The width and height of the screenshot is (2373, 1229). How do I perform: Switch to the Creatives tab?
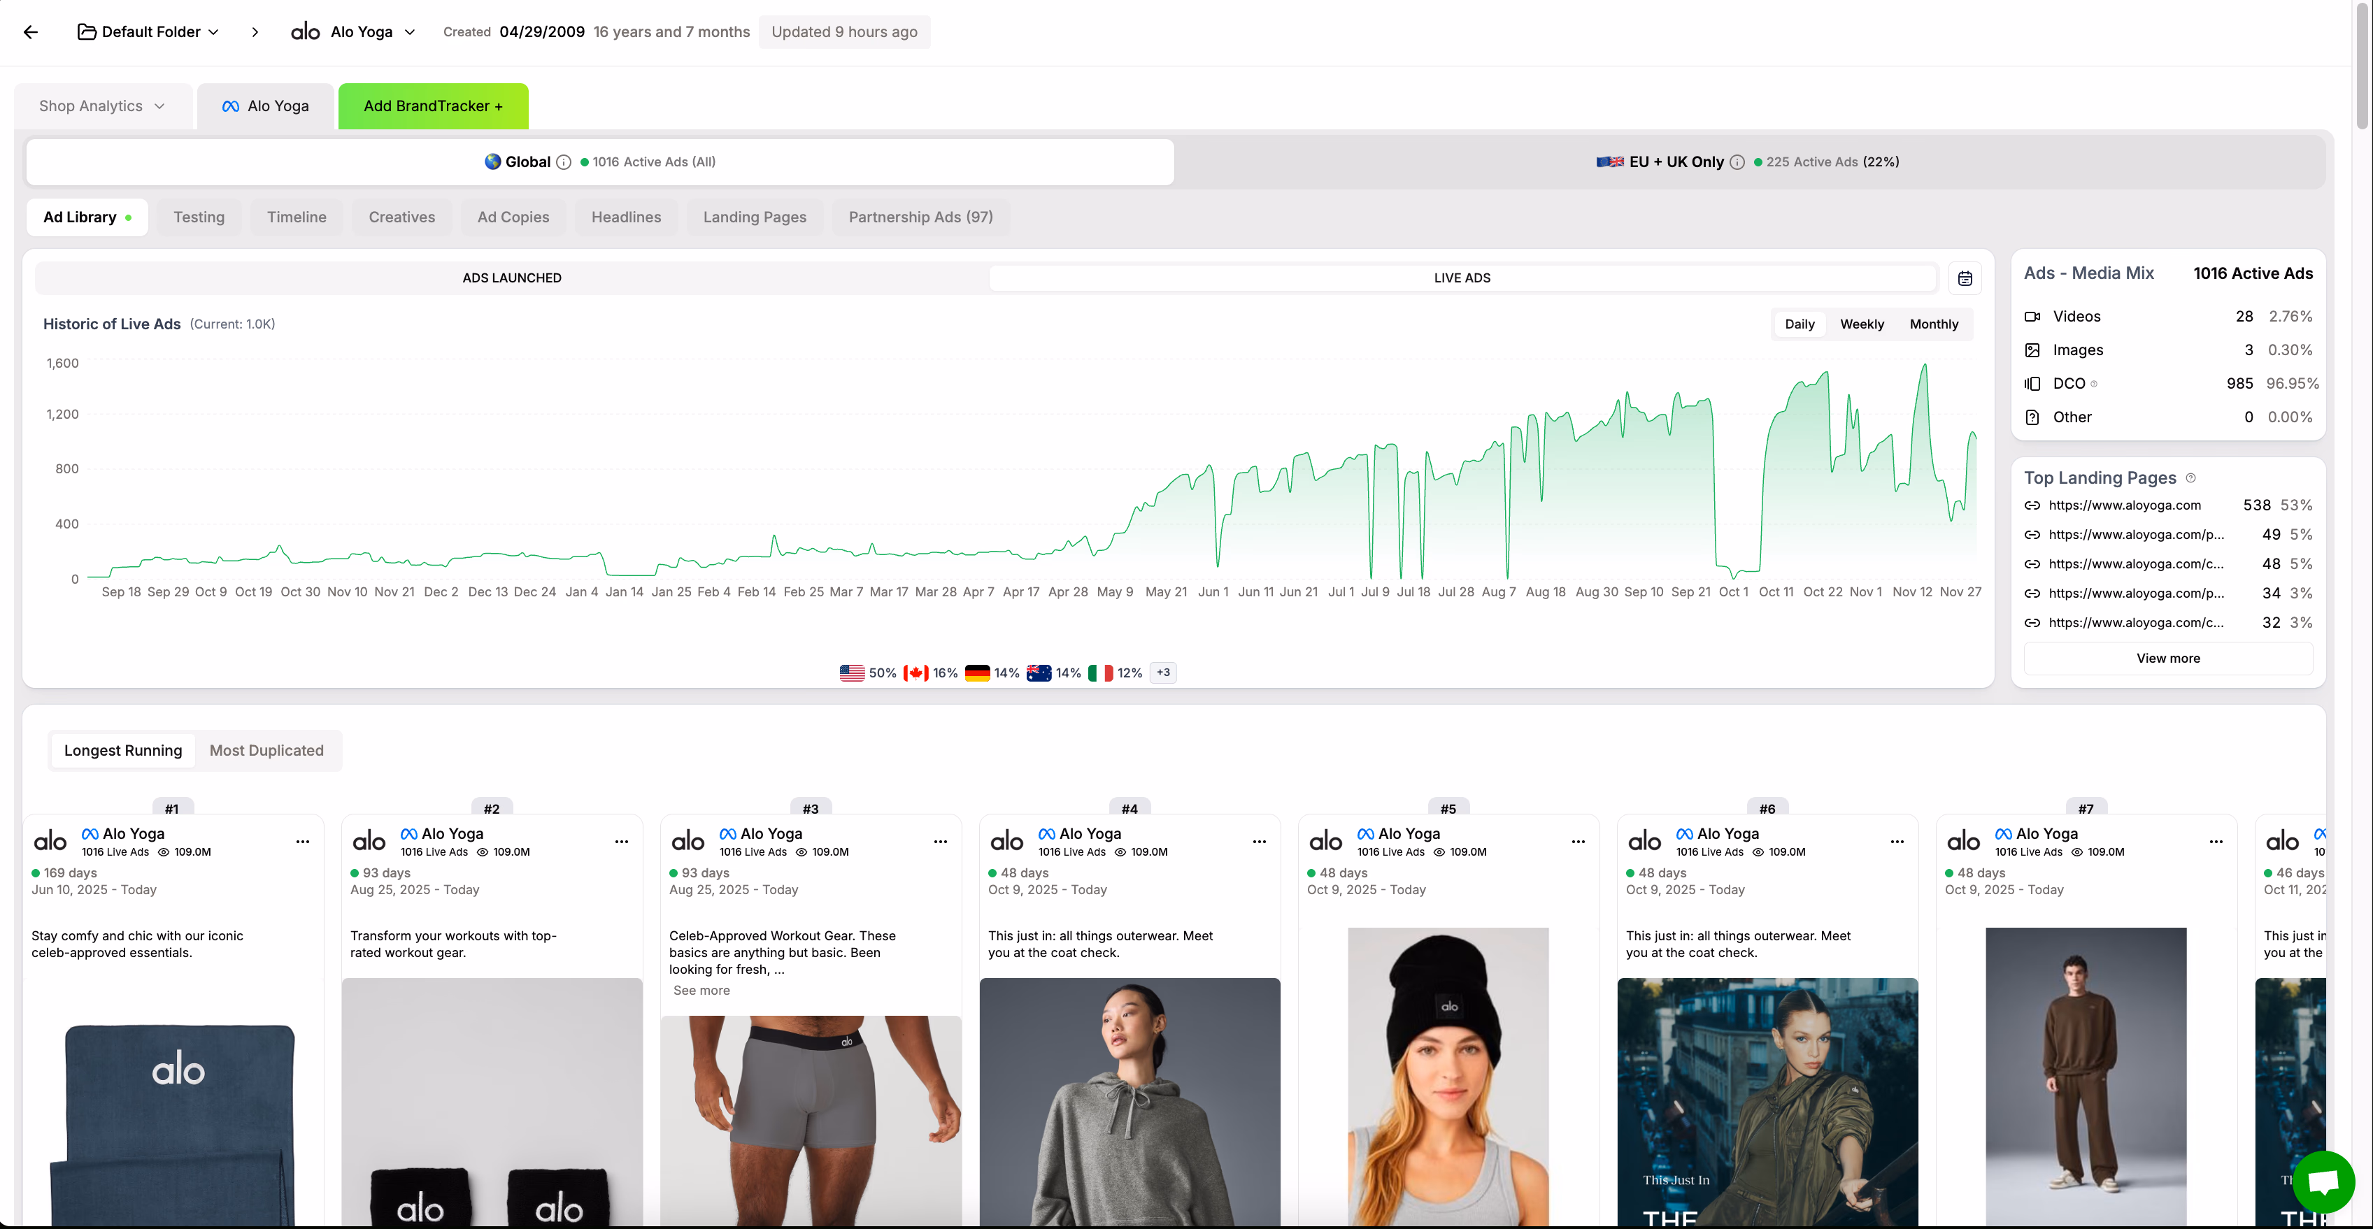tap(401, 217)
